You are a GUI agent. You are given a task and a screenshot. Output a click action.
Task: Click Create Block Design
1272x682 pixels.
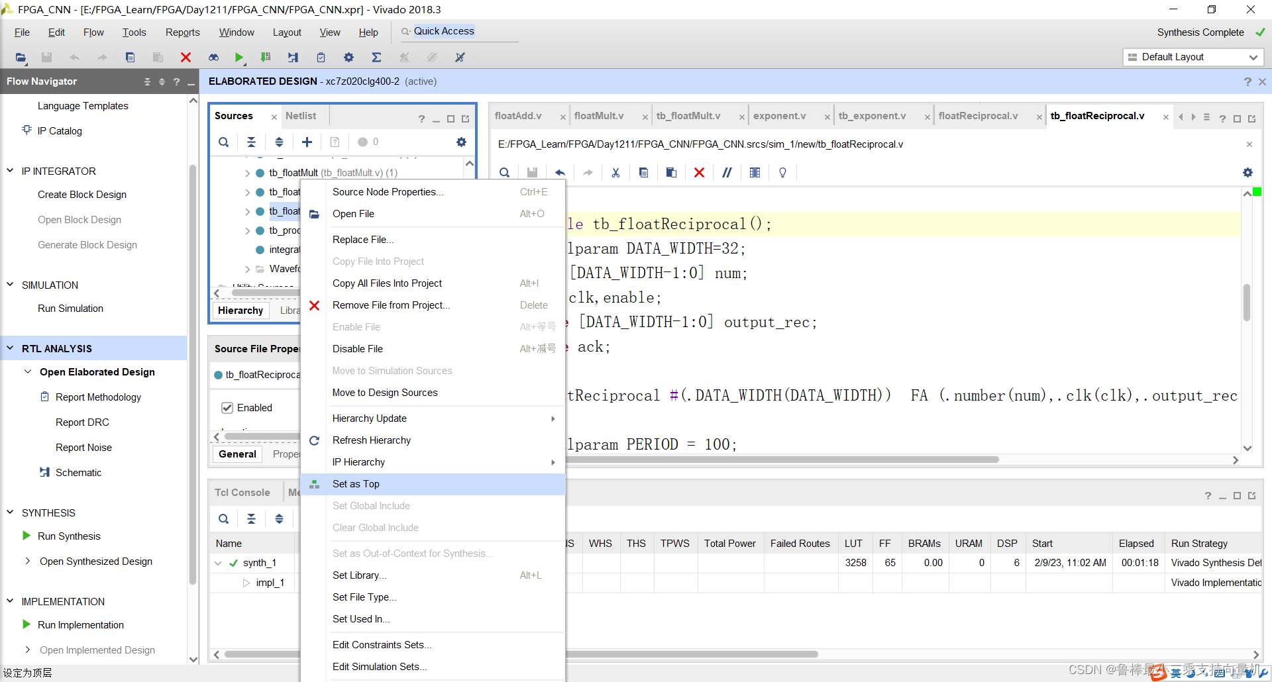pos(82,195)
